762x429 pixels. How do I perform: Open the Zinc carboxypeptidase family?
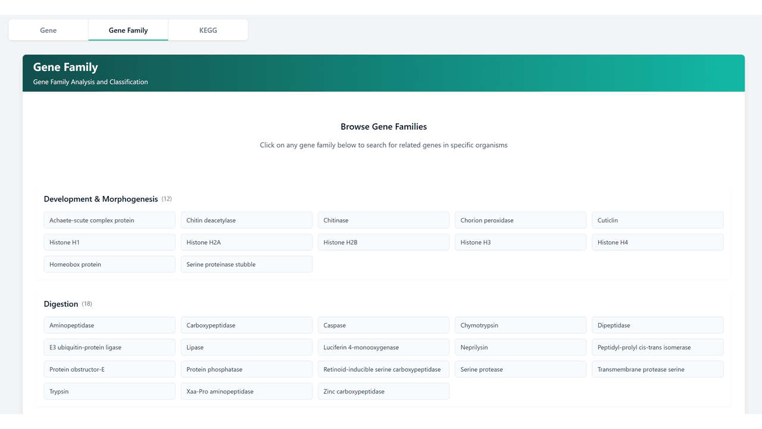pos(383,391)
